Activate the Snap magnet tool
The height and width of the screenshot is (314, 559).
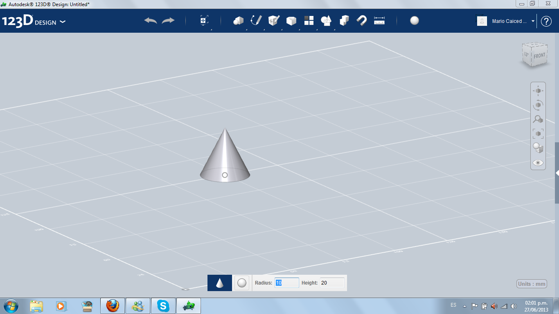(362, 20)
